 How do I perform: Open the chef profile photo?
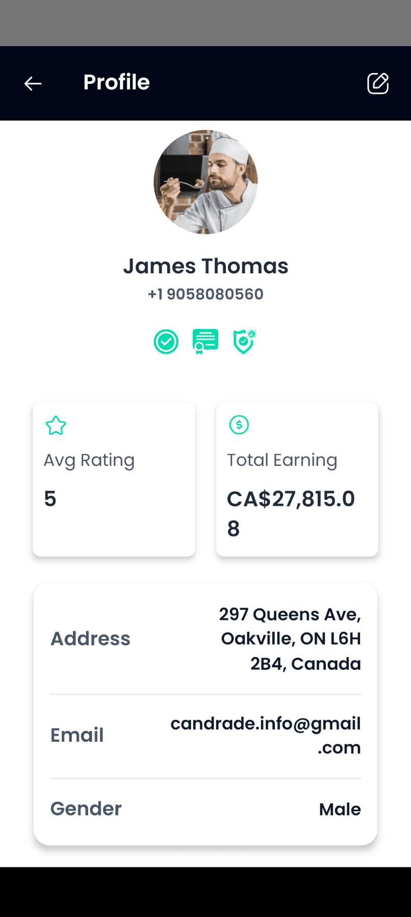pyautogui.click(x=205, y=182)
